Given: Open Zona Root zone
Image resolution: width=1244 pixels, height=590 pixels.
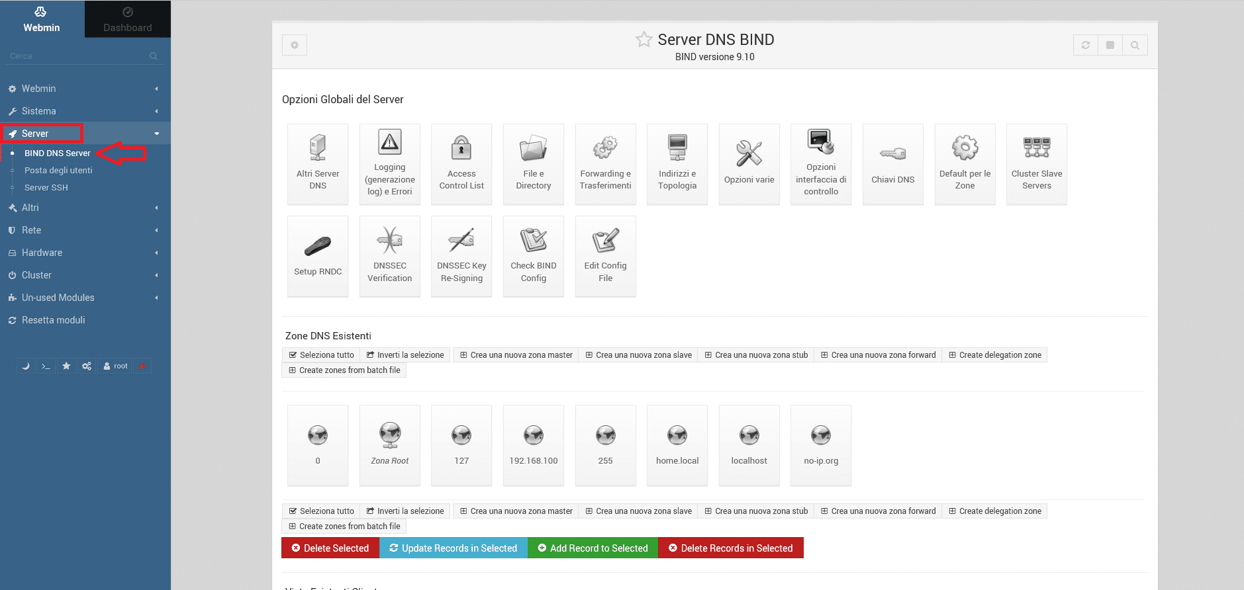Looking at the screenshot, I should click(x=390, y=445).
